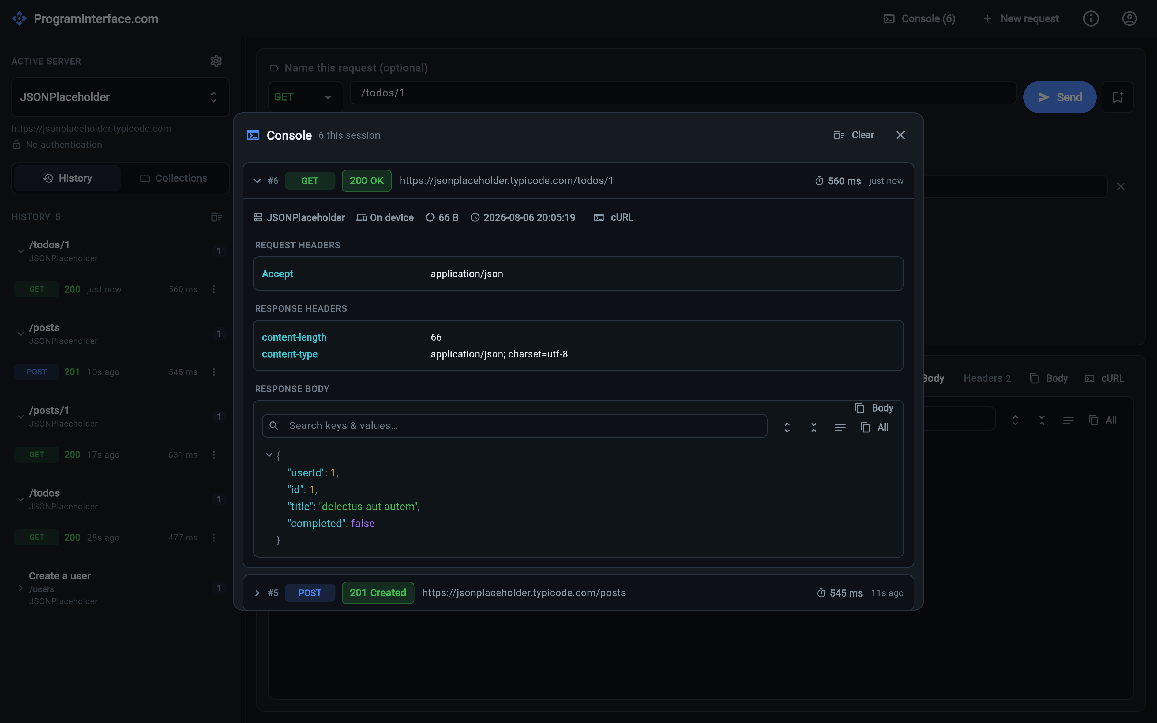Collapse the /todos history group

point(21,499)
